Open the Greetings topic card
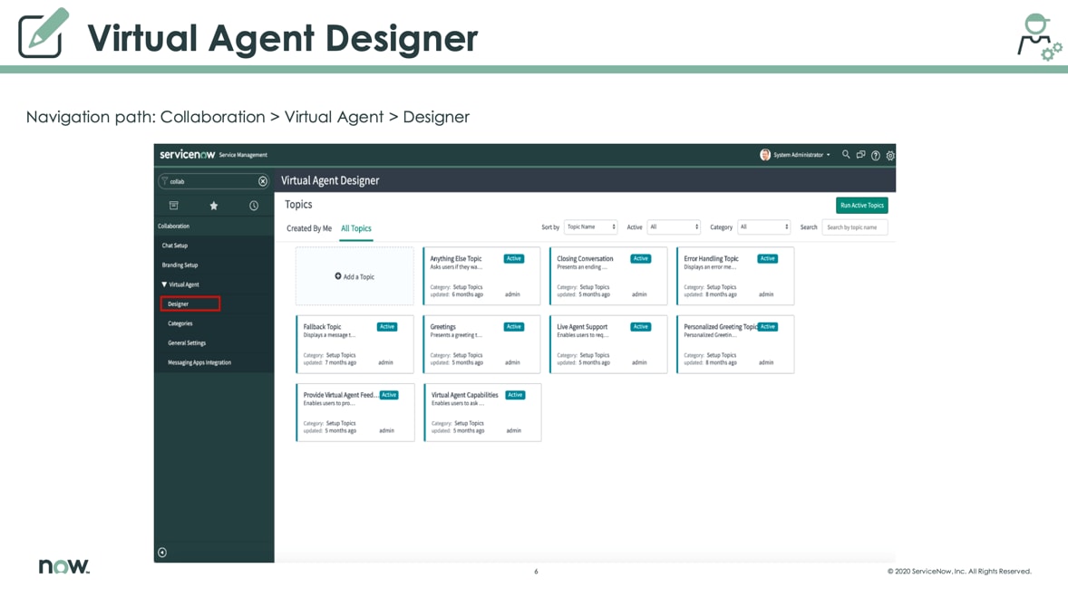The image size is (1068, 597). 481,344
